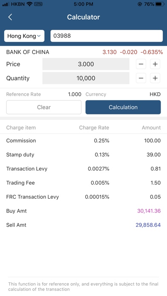The height and width of the screenshot is (296, 167).
Task: Tap the stock code field 03988
Action: (107, 36)
